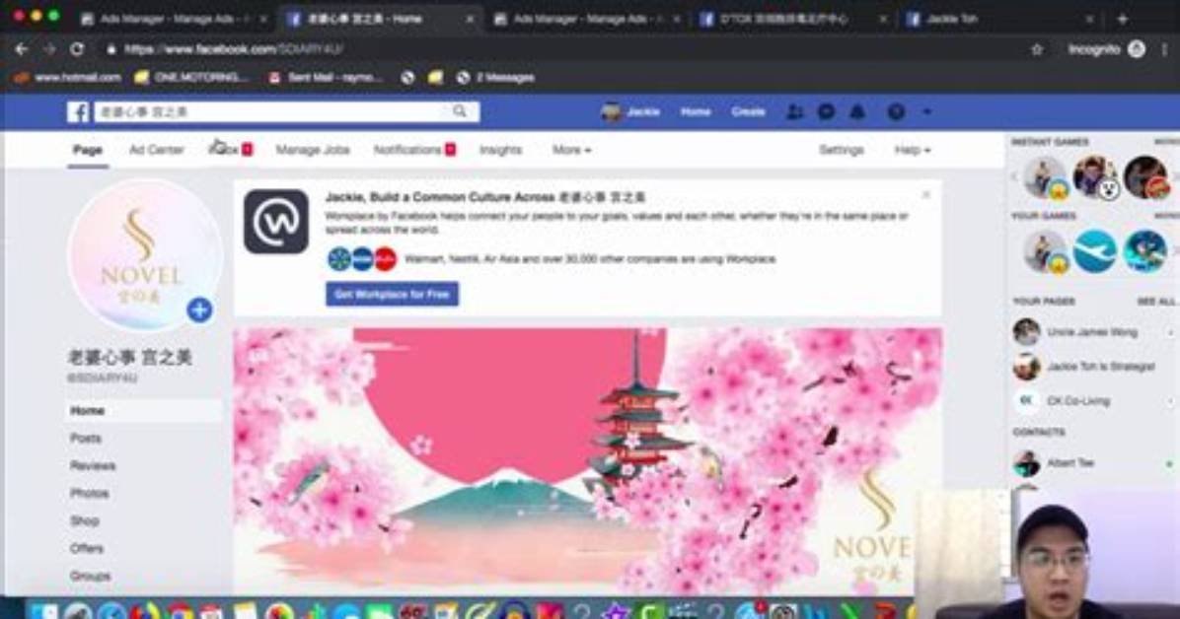Open Reviews in the left sidebar
This screenshot has height=619, width=1180.
pos(93,465)
